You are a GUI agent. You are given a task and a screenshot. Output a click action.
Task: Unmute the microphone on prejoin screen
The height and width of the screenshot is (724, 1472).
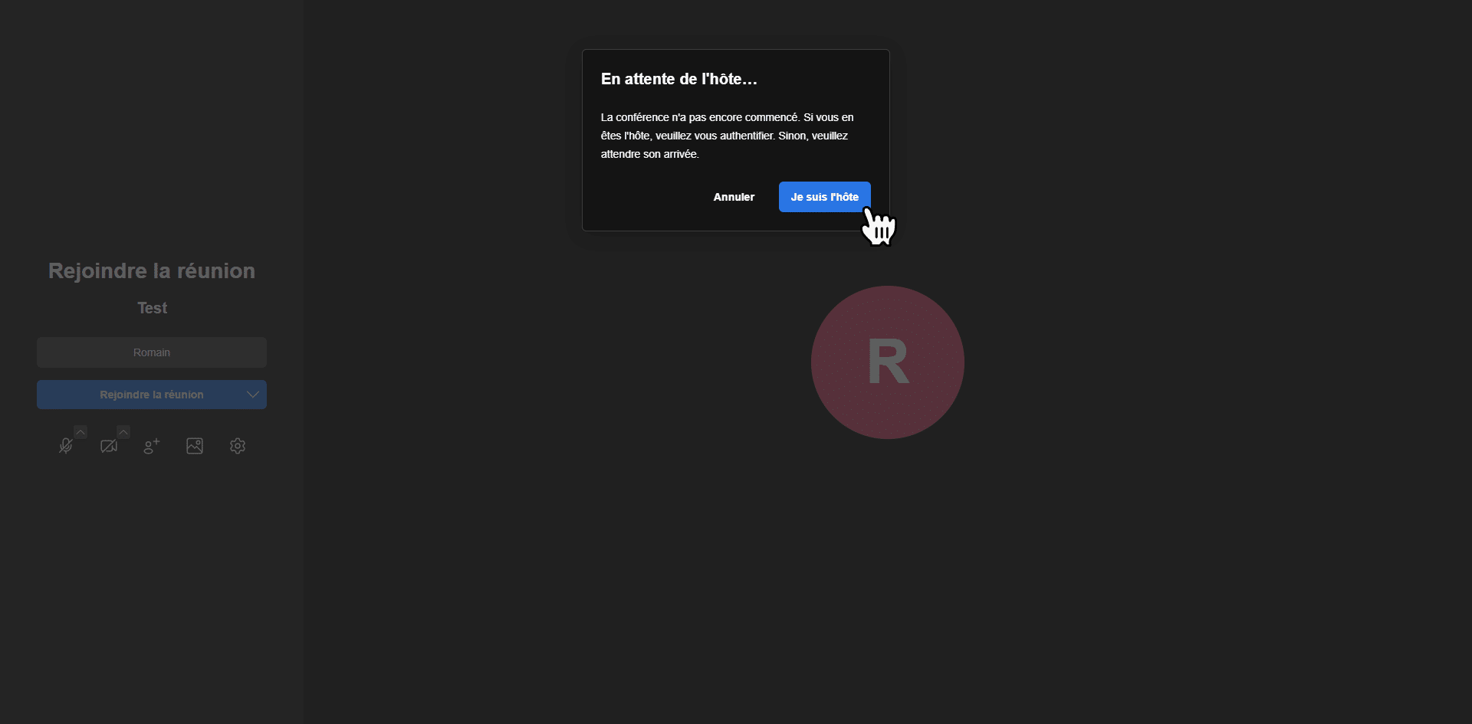(66, 446)
